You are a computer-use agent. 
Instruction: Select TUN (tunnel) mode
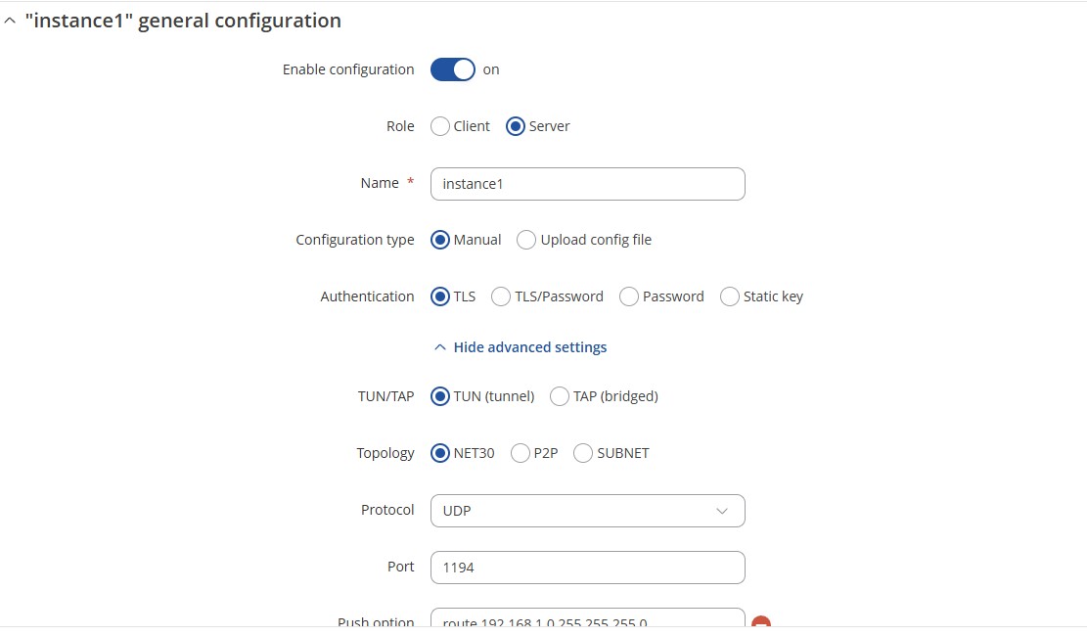tap(440, 396)
